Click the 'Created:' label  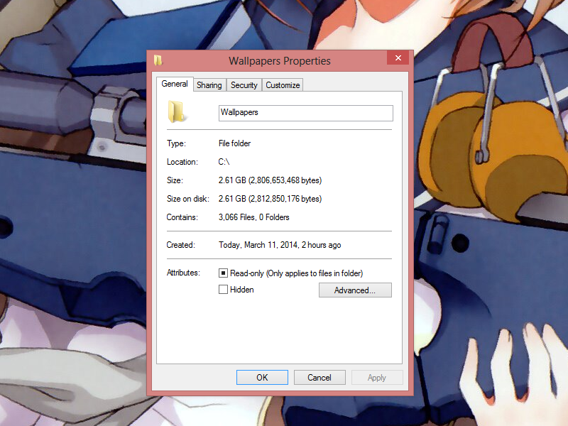point(181,245)
